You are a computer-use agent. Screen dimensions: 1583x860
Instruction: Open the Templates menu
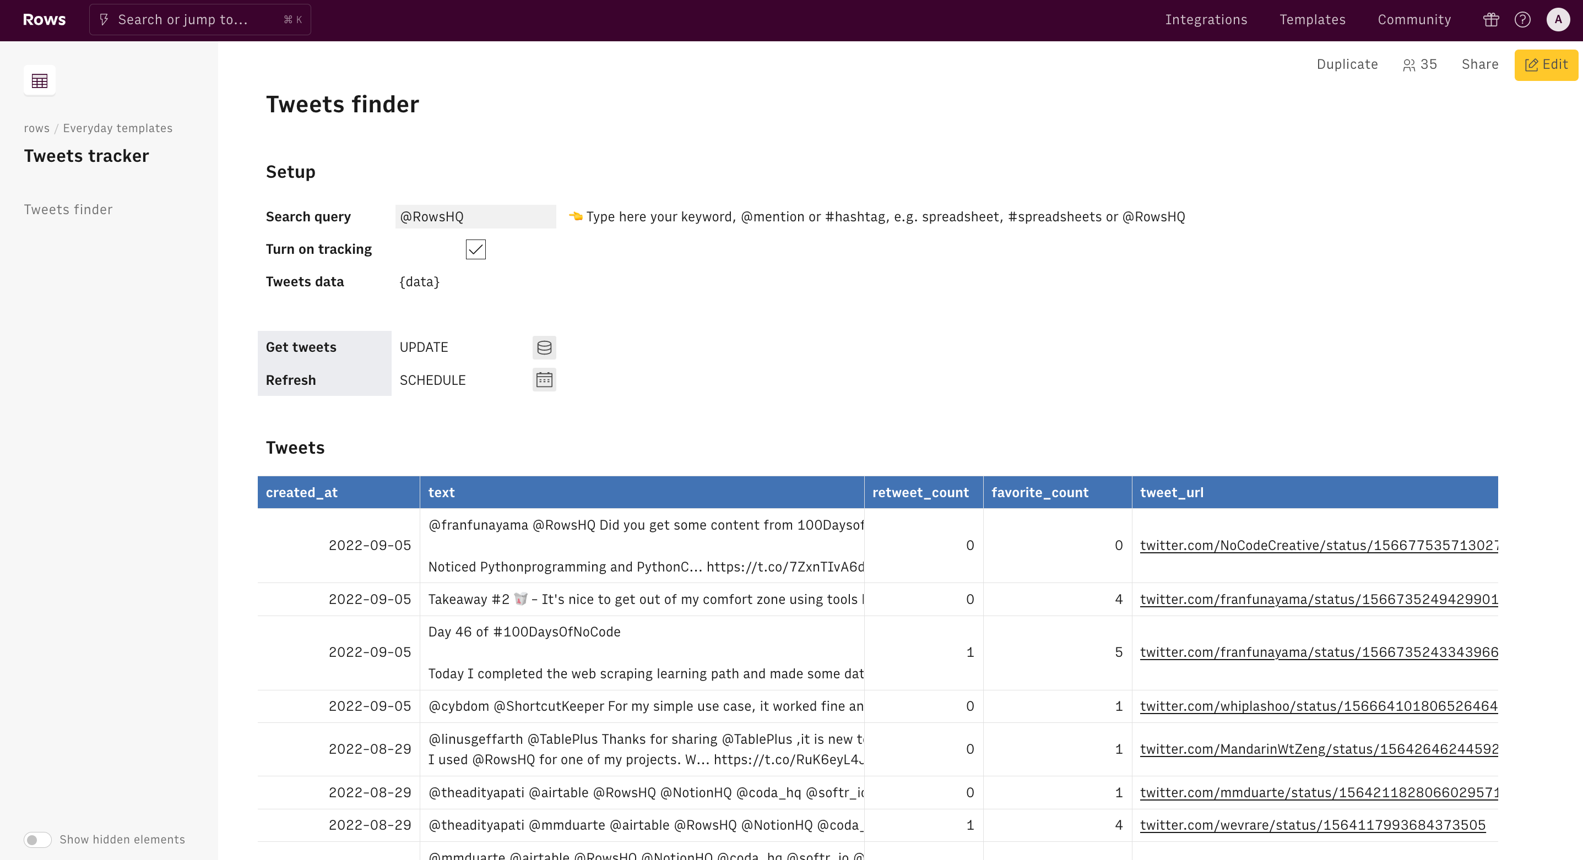[x=1312, y=20]
